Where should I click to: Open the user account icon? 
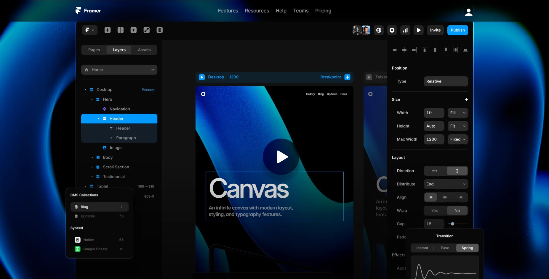tap(469, 11)
